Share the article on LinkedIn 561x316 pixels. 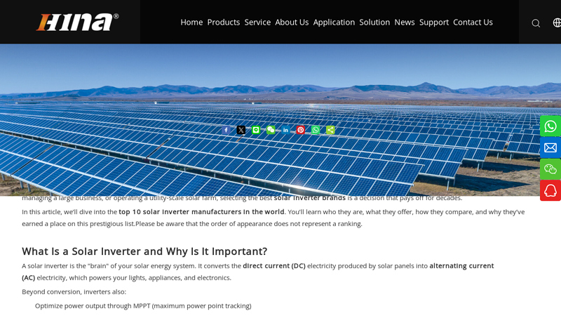285,130
